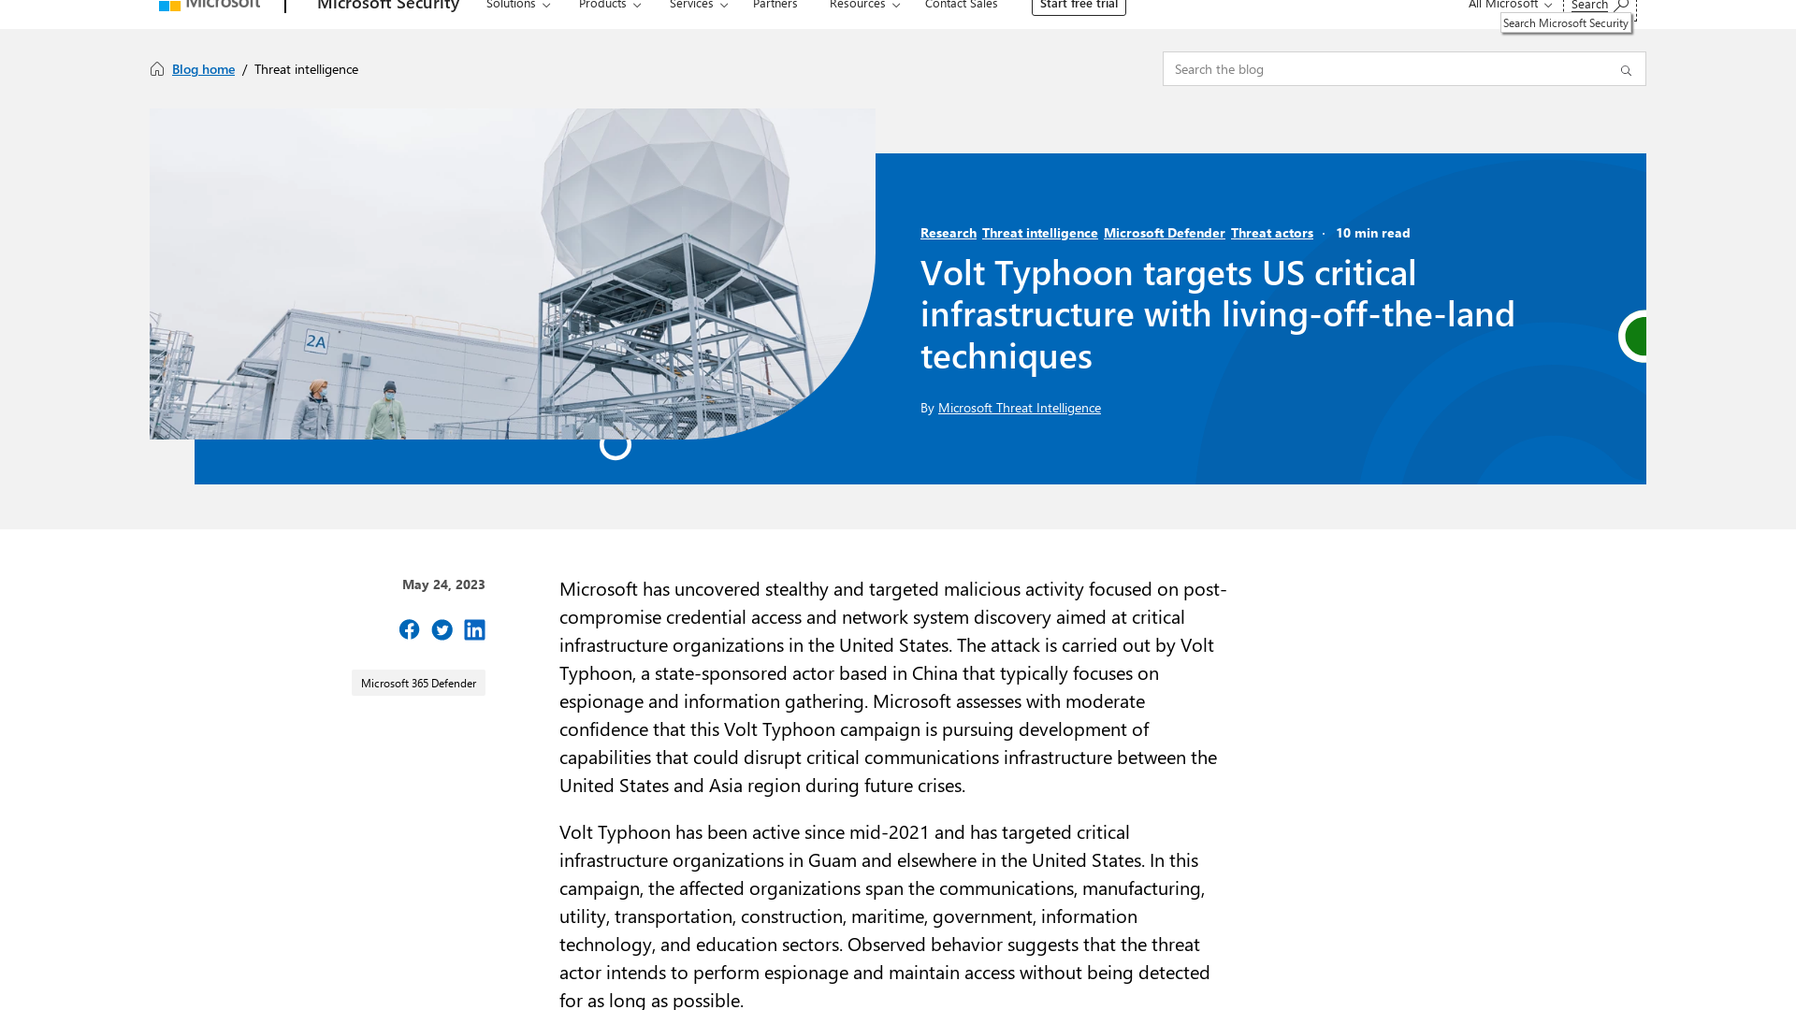Click the Microsoft Threat Intelligence author link
Image resolution: width=1796 pixels, height=1010 pixels.
click(1019, 407)
